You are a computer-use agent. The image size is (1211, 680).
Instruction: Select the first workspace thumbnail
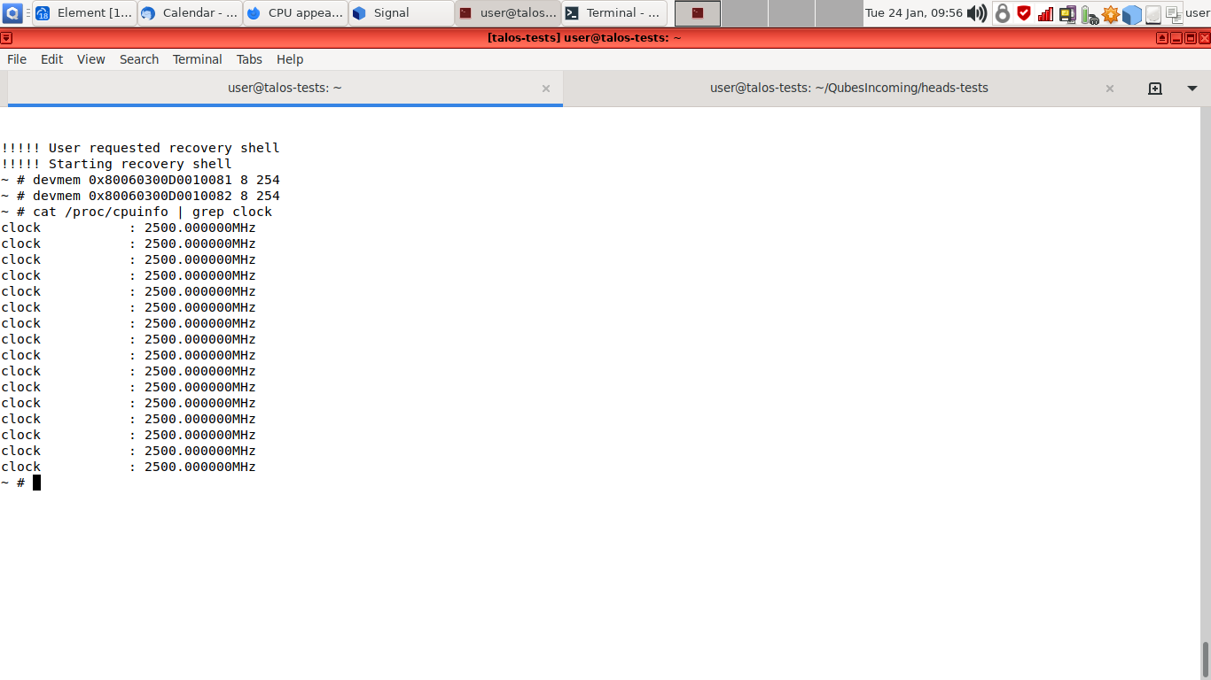pyautogui.click(x=697, y=13)
